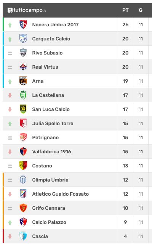Viewport: 152px width, 246px height.
Task: Click the red down arrow beside La Castellana
Action: tap(10, 95)
